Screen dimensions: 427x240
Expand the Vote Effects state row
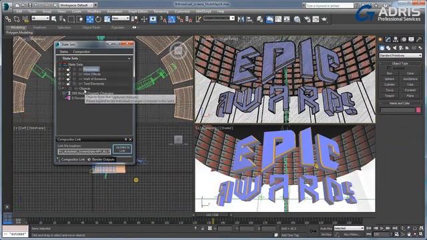59,74
